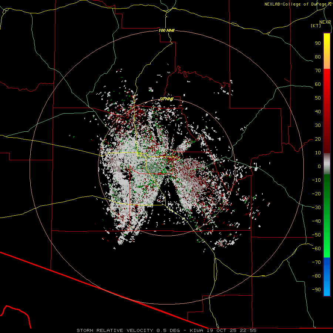
Task: Click the '100 NMI' range ring label
Action: tap(166, 30)
